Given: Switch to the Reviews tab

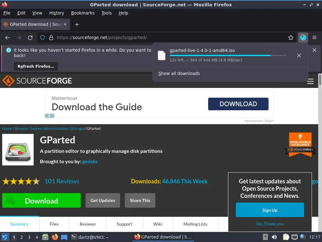Looking at the screenshot, I should (88, 224).
